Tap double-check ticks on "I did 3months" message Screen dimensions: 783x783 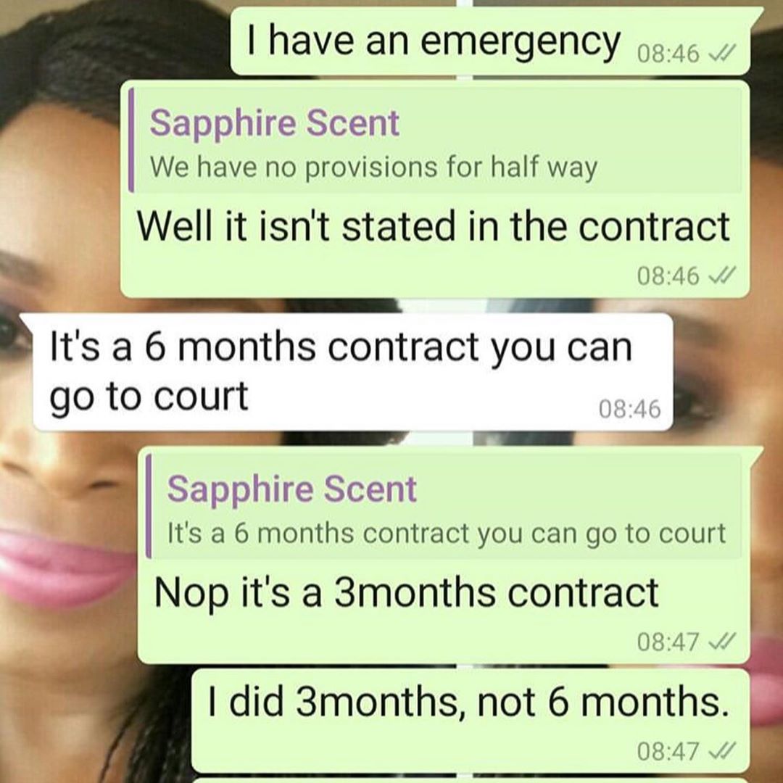point(723,750)
